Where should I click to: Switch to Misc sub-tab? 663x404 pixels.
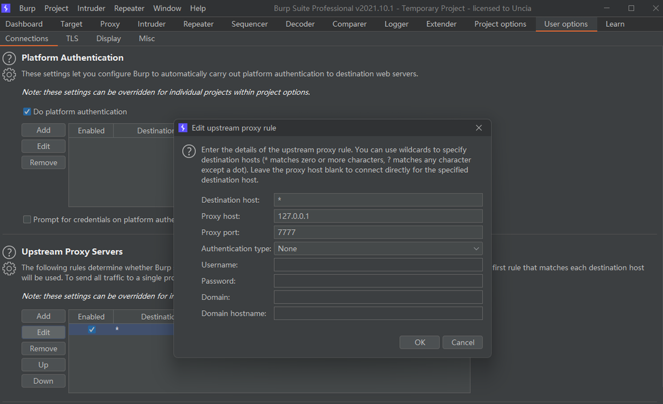click(x=147, y=39)
